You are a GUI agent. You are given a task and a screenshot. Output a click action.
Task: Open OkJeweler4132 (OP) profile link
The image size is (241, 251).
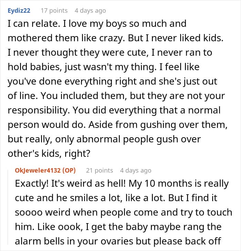coord(45,170)
